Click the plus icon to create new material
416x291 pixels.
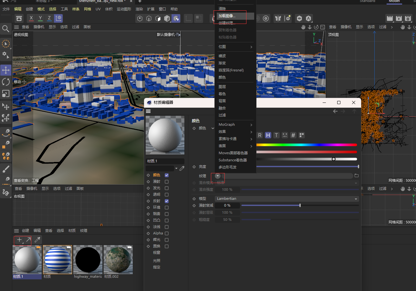point(19,240)
